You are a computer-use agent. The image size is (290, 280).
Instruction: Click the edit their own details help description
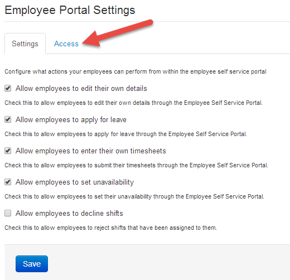[133, 103]
